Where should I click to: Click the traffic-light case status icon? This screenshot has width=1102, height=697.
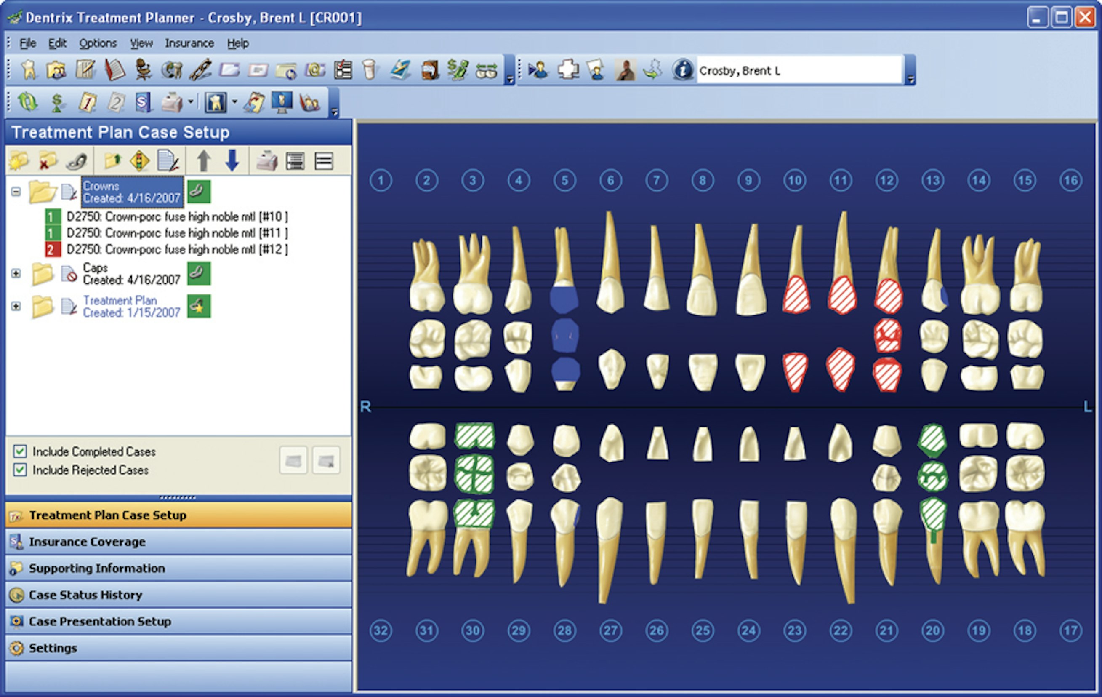pos(139,161)
